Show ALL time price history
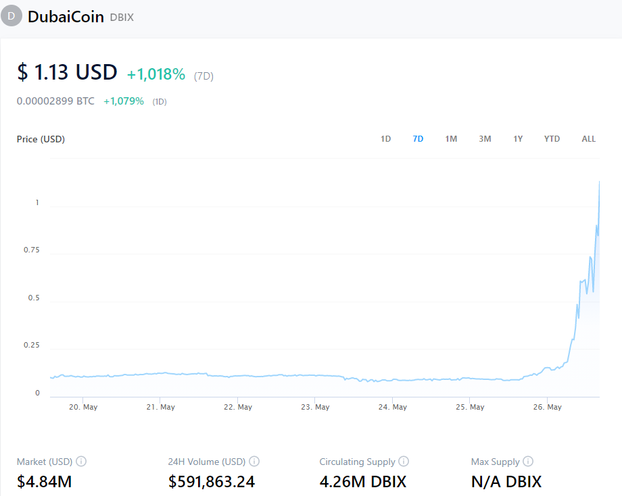622x496 pixels. 589,139
